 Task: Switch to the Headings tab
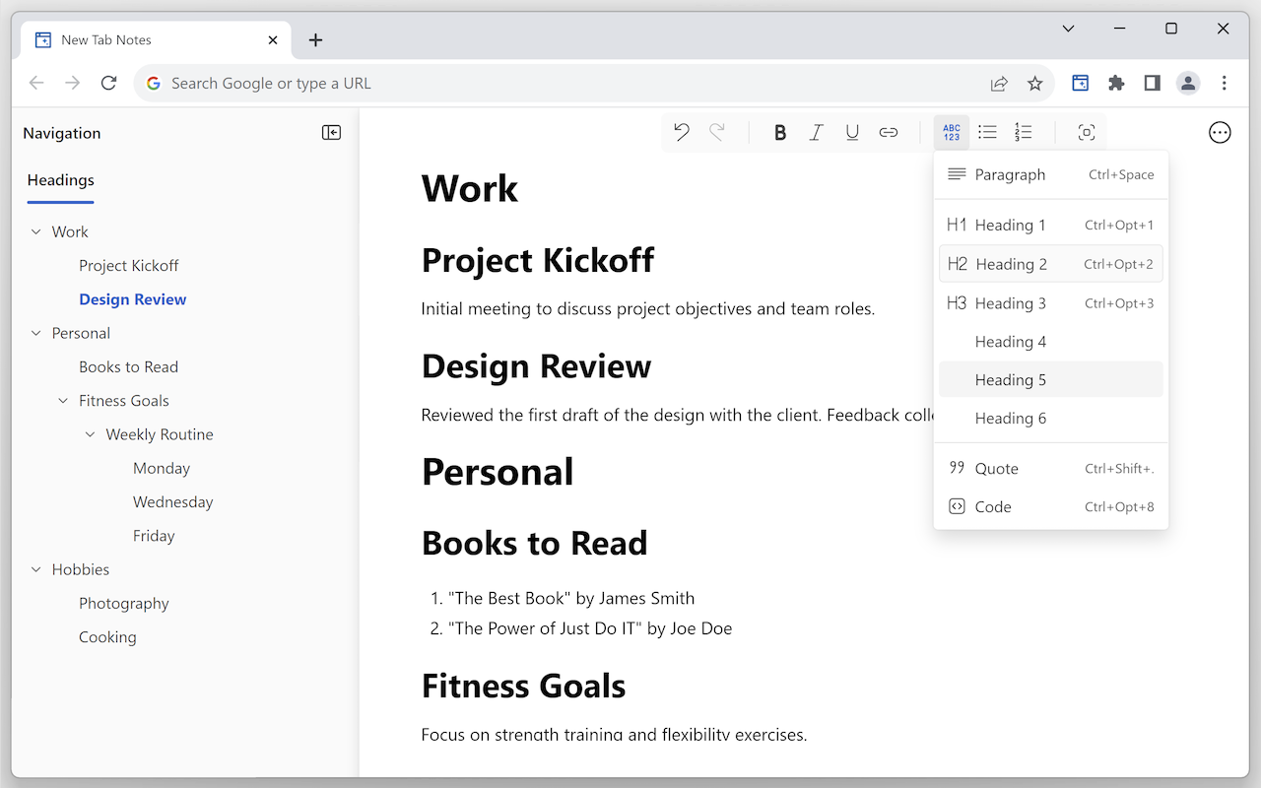[60, 180]
